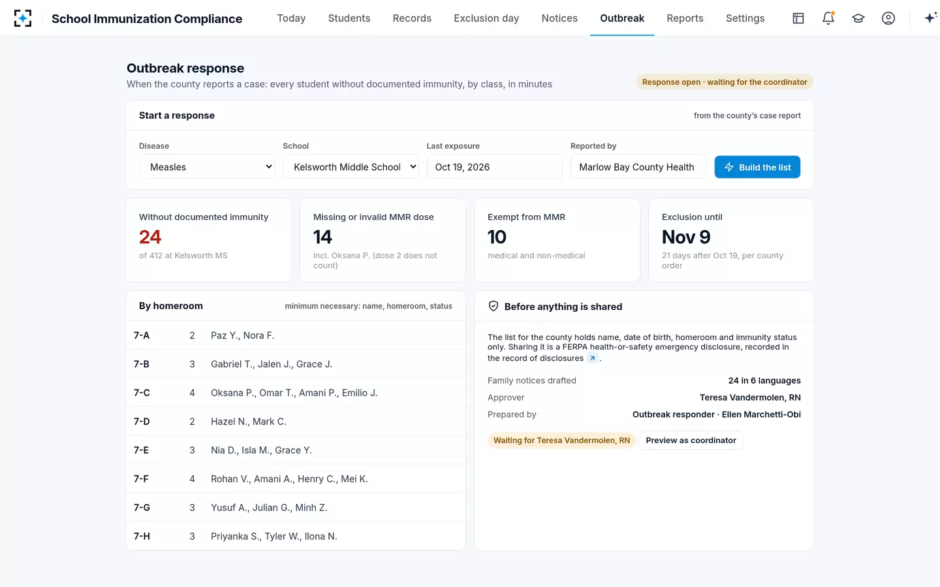940x587 pixels.
Task: Select homeroom 7-H row with Priyanka S.
Action: (x=296, y=536)
